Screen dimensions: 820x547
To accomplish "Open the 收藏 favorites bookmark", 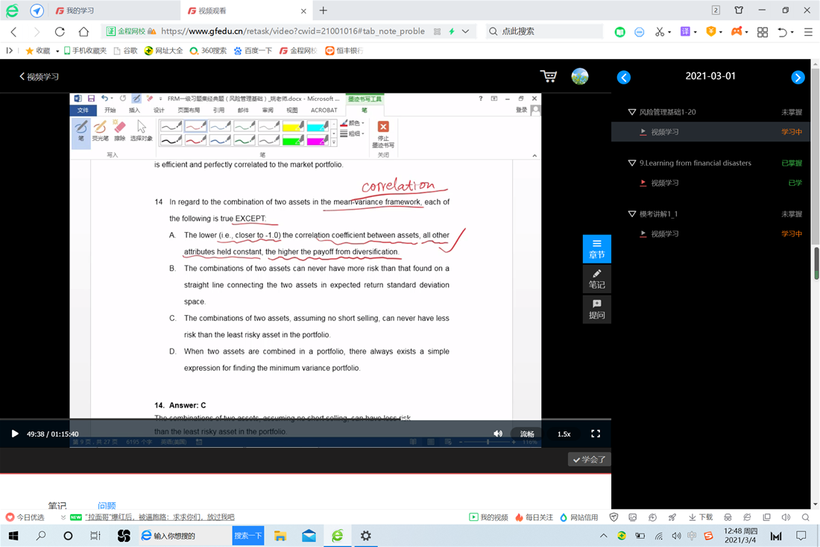I will click(38, 51).
